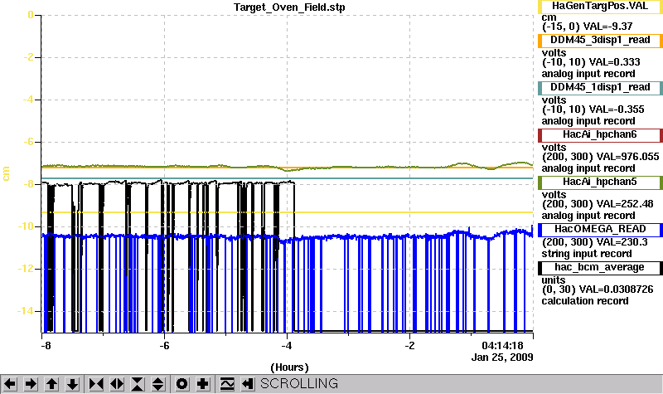Click the -4 x-axis tick label
This screenshot has height=394, width=663.
287,346
